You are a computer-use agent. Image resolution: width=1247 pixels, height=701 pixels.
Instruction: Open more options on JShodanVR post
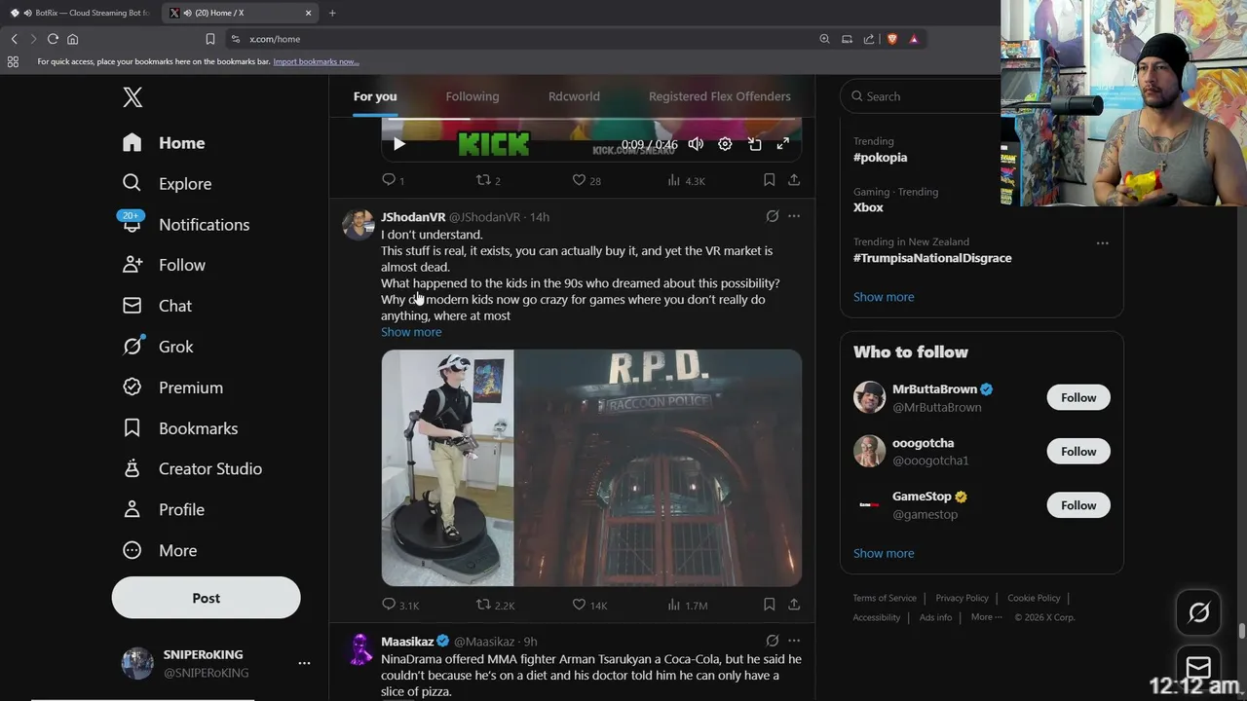[x=794, y=216]
